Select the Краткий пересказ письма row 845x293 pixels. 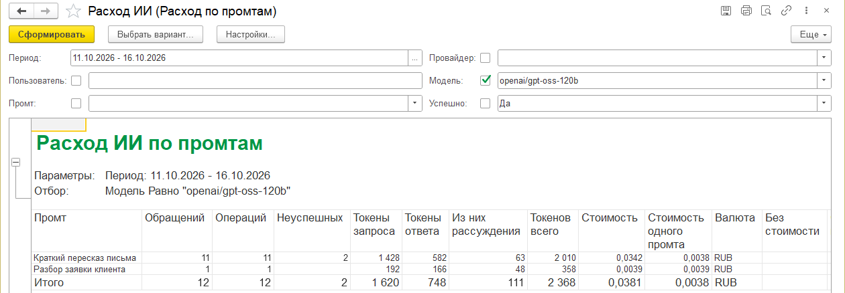point(85,258)
